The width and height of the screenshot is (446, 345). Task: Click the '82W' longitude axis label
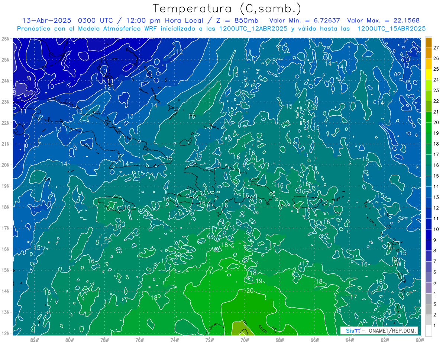point(35,340)
